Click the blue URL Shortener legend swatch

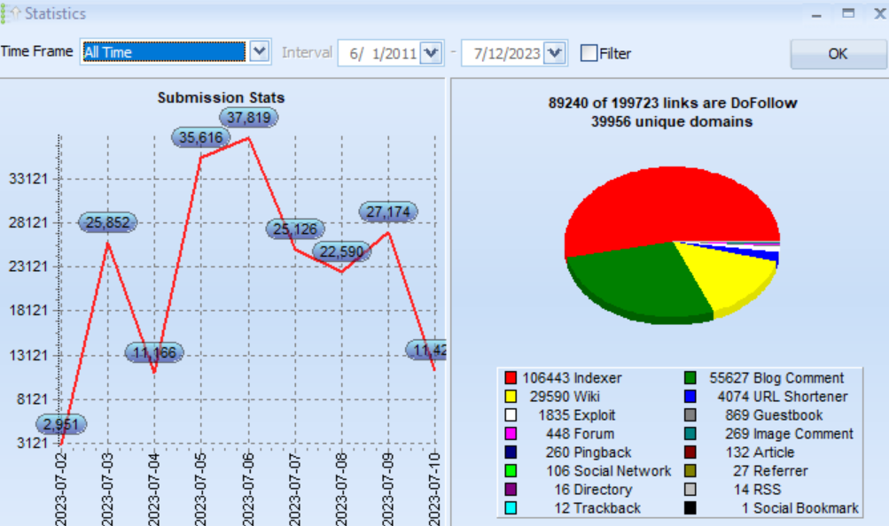[690, 397]
